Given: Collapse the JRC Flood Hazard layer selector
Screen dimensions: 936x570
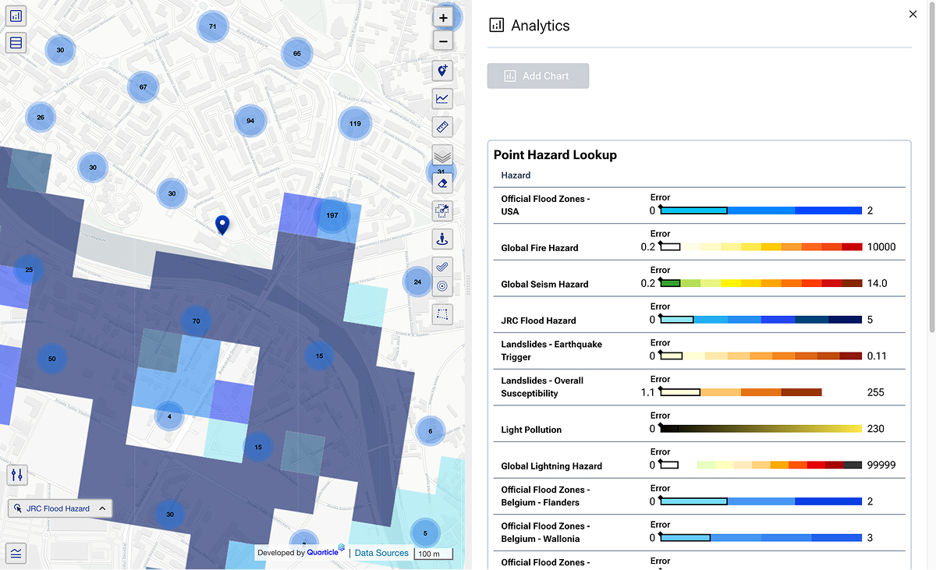Looking at the screenshot, I should coord(101,508).
